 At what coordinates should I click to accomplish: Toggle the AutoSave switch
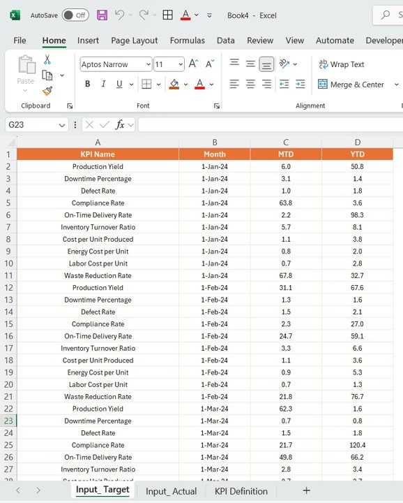(x=75, y=15)
